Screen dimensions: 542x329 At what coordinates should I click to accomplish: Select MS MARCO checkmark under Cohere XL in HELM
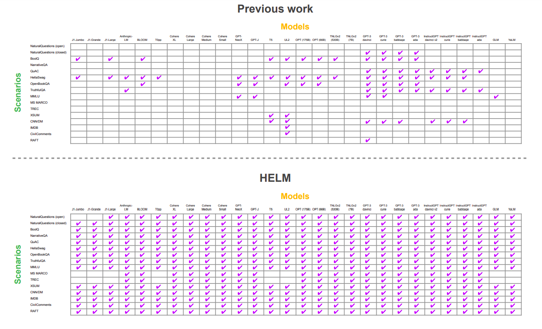175,274
